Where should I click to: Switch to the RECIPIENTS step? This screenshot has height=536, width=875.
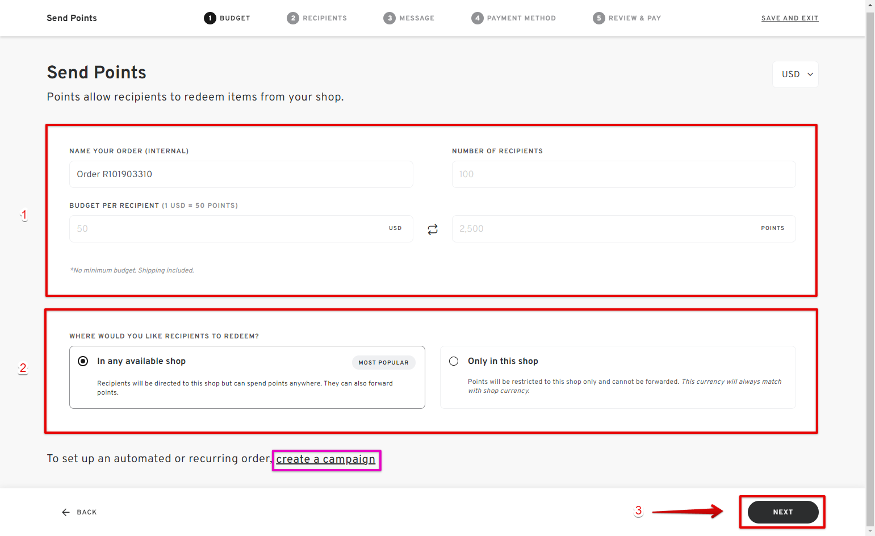317,18
